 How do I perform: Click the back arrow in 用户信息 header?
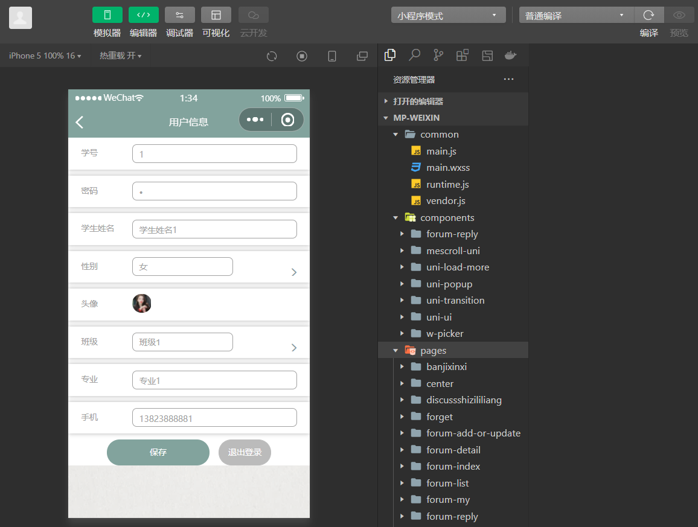80,122
